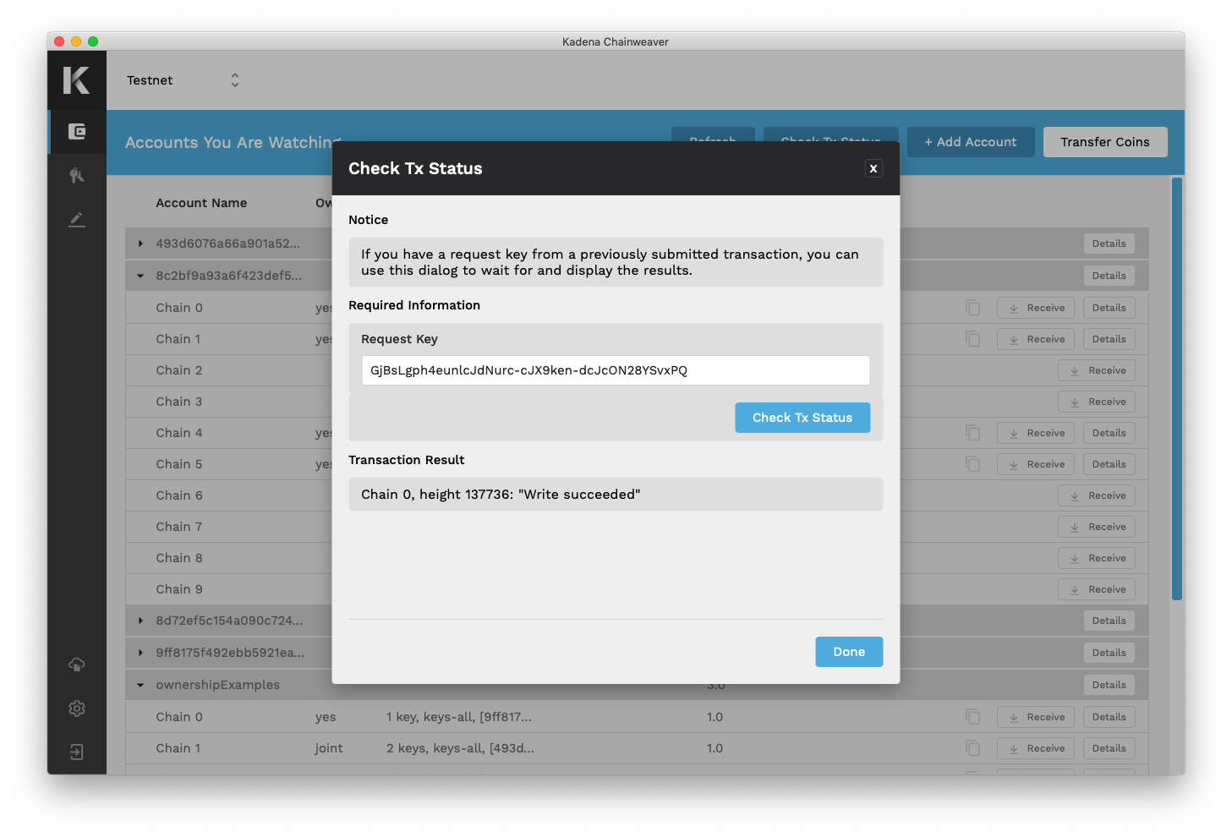Click the cloud sync sidebar icon
1232x837 pixels.
click(77, 665)
